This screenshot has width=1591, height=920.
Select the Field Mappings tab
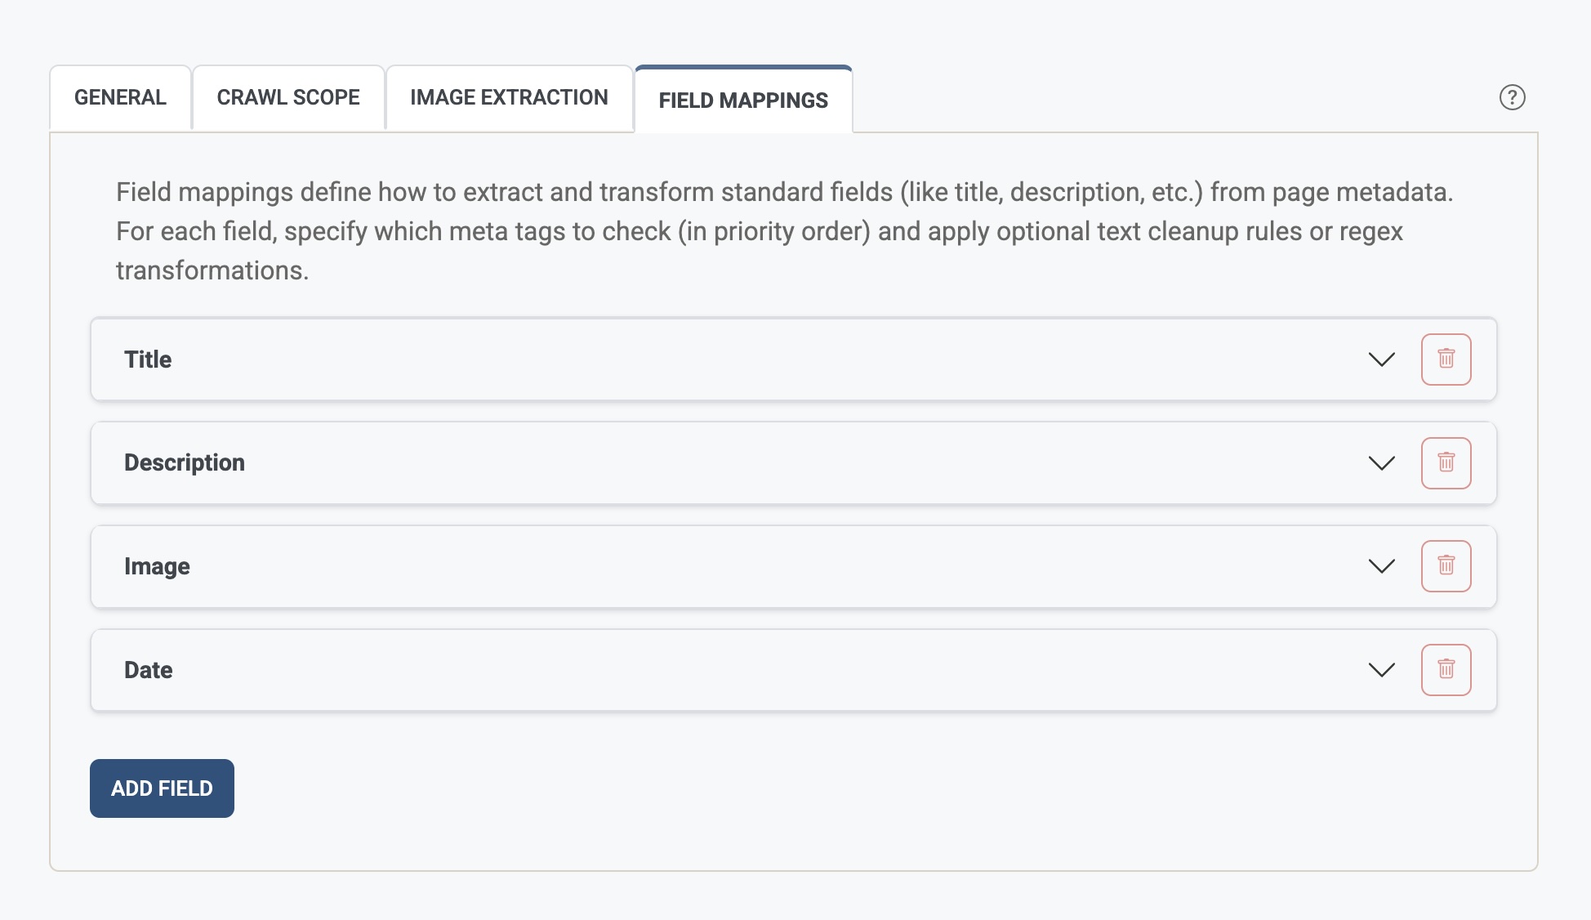coord(743,100)
